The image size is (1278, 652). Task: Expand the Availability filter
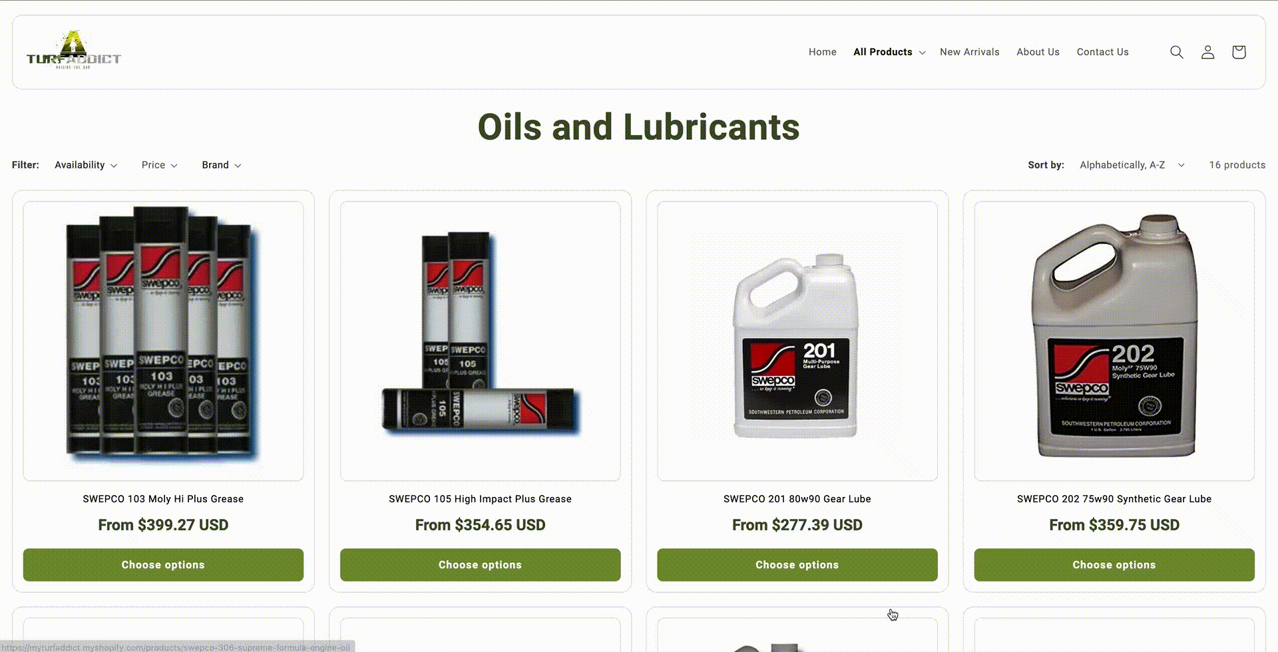[x=86, y=165]
